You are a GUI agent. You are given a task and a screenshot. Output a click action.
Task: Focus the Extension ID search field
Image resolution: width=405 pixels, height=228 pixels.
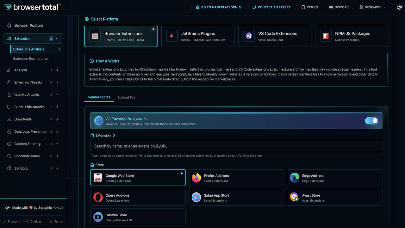pyautogui.click(x=236, y=146)
